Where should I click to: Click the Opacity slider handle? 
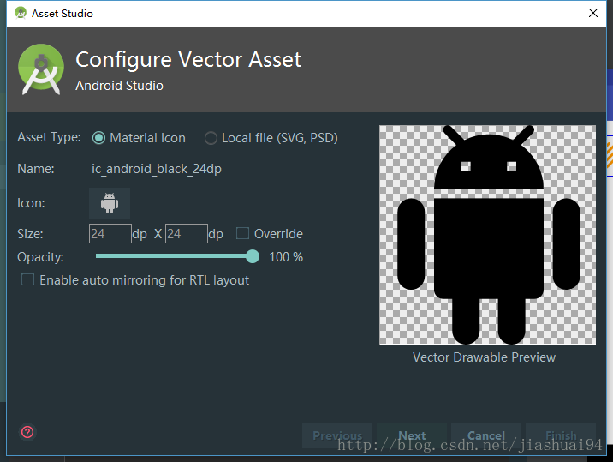(x=253, y=256)
